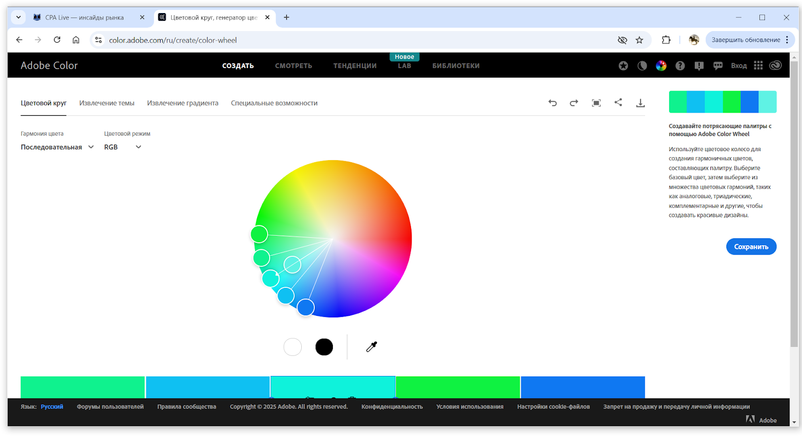Open help question mark icon
Image resolution: width=802 pixels, height=436 pixels.
pyautogui.click(x=680, y=66)
